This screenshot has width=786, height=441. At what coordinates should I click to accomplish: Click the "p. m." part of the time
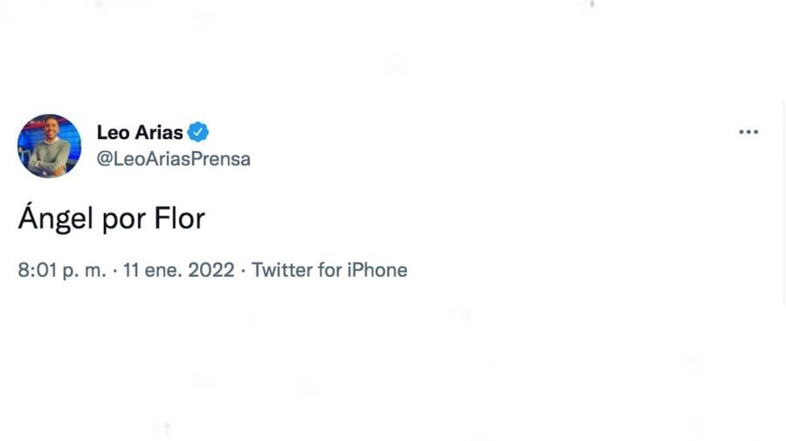85,271
